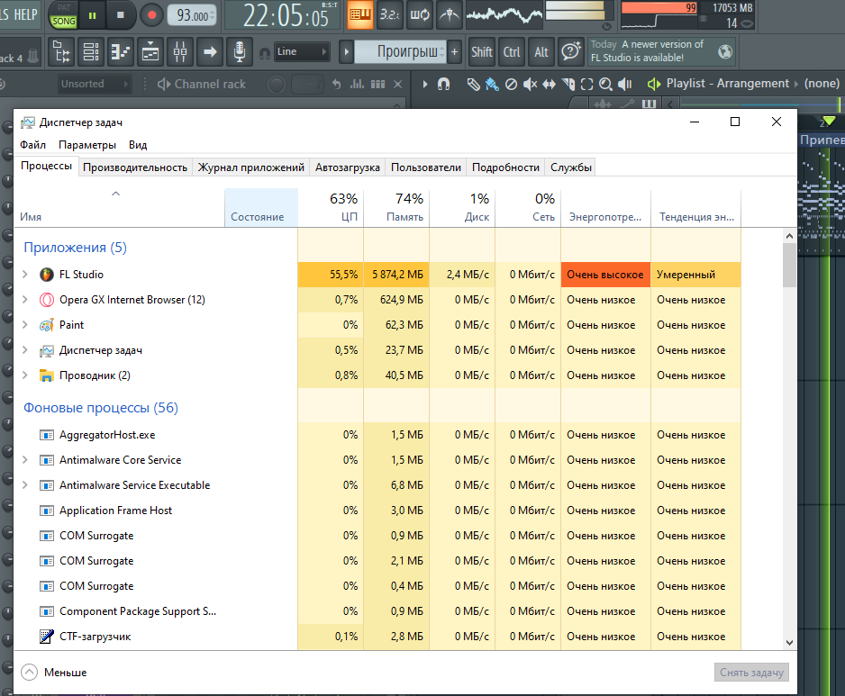Viewport: 845px width, 696px height.
Task: Click the microphone recording icon
Action: click(239, 52)
